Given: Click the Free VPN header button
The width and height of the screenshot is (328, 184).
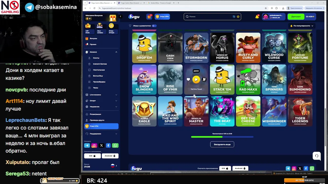Looking at the screenshot, I should point(162,17).
